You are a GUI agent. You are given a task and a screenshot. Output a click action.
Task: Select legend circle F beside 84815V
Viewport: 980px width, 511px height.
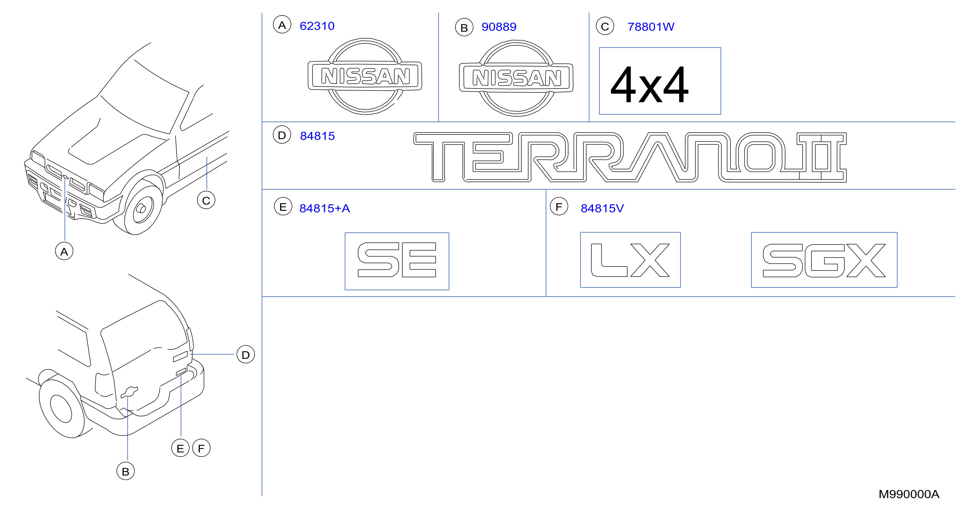pos(559,207)
